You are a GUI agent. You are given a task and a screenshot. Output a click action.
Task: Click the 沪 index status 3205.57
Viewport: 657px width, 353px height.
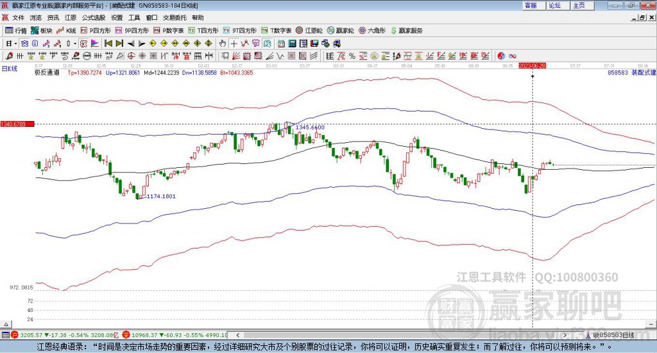coord(66,335)
